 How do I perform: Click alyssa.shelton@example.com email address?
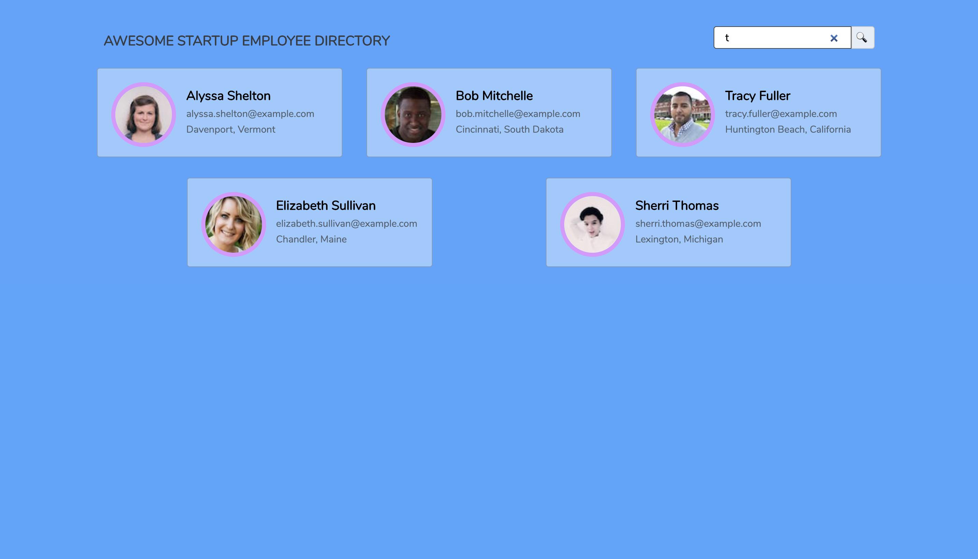click(250, 114)
